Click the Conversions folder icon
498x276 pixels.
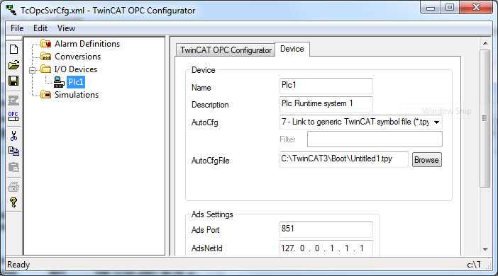[x=45, y=56]
